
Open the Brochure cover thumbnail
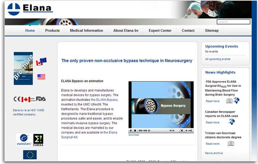pyautogui.click(x=23, y=68)
